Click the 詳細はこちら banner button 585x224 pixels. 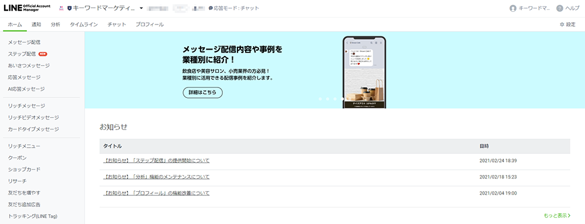point(202,93)
